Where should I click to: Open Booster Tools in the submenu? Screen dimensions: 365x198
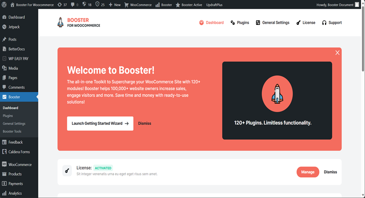click(x=12, y=131)
